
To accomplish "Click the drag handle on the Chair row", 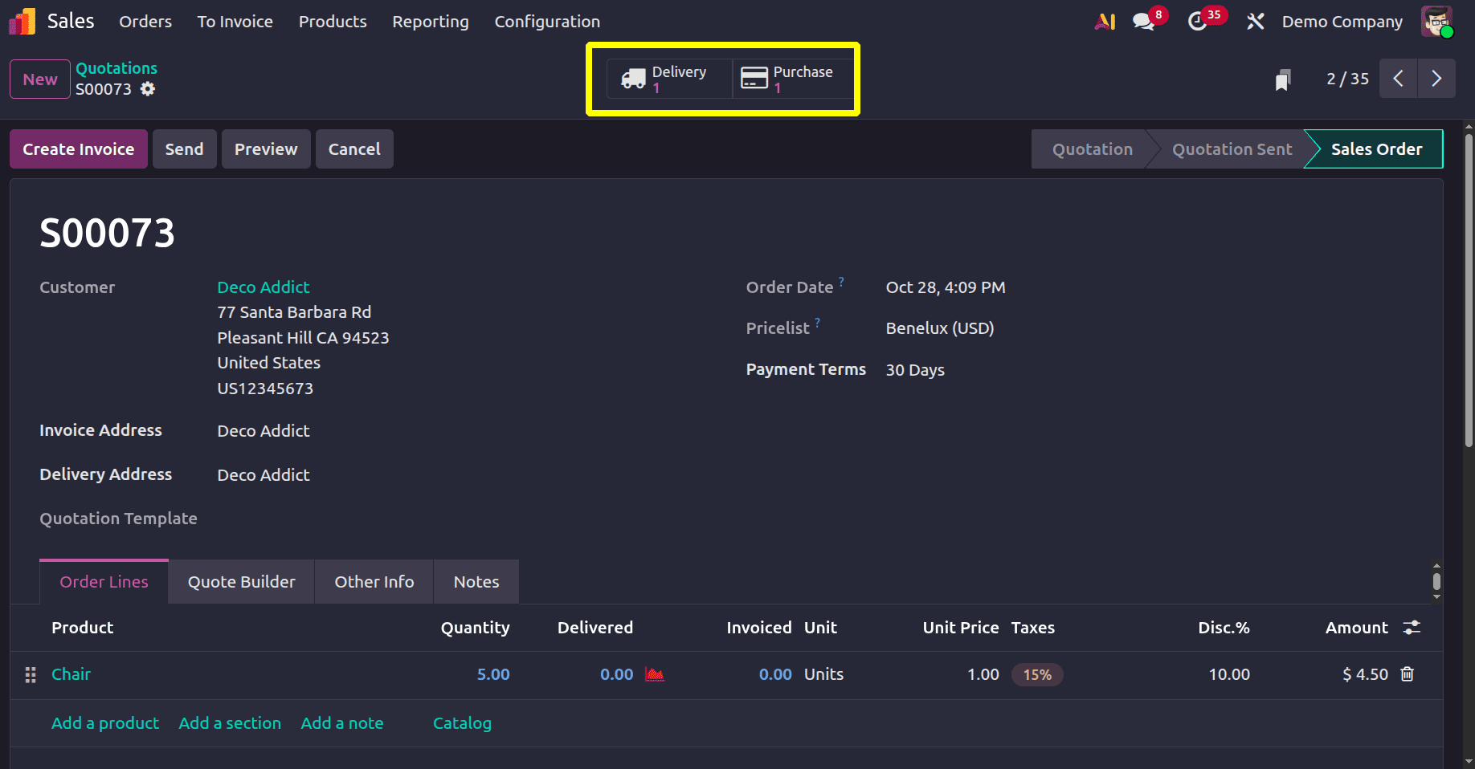I will pyautogui.click(x=30, y=674).
